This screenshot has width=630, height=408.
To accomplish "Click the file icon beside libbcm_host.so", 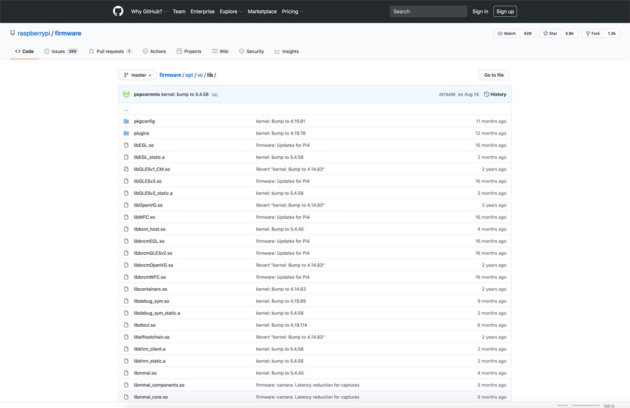I will click(126, 229).
